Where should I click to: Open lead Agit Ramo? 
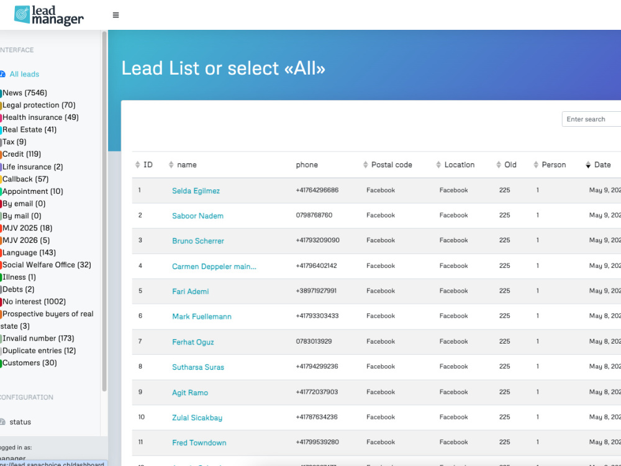189,393
